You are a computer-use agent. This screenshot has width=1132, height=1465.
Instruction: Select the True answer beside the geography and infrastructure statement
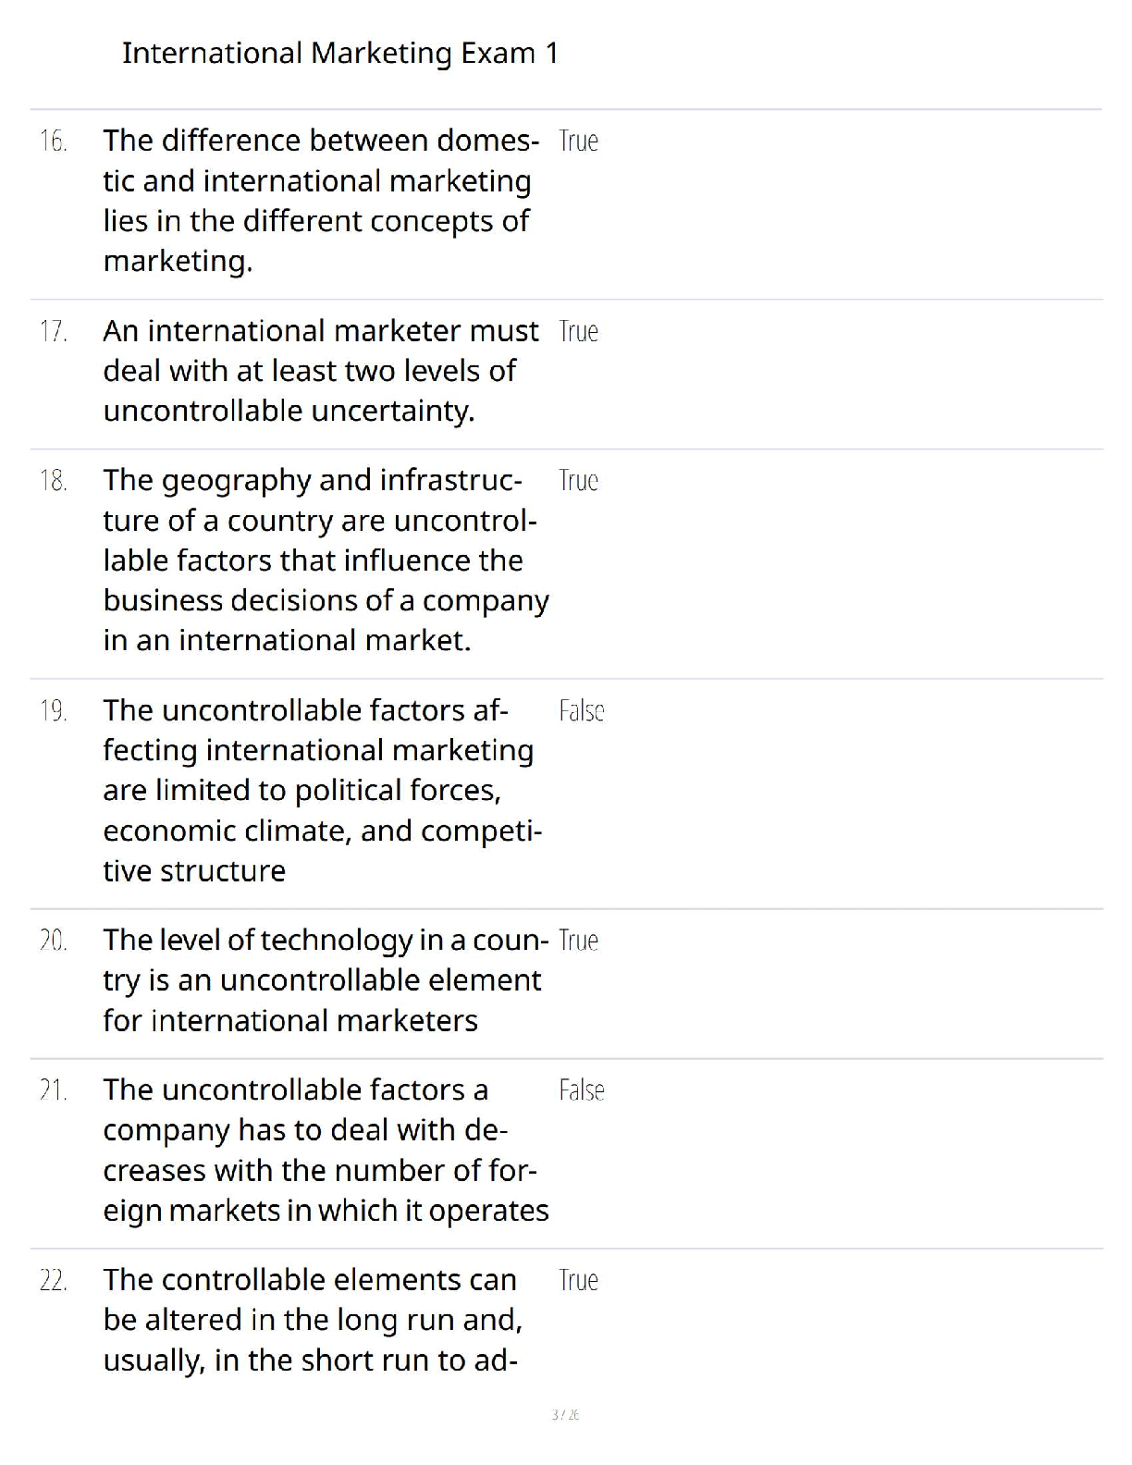pyautogui.click(x=579, y=481)
